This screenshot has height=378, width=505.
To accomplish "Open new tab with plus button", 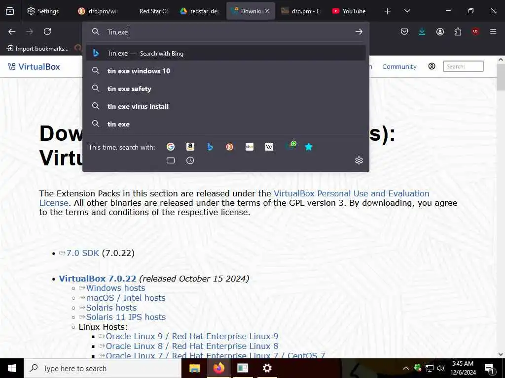I will pos(388,11).
